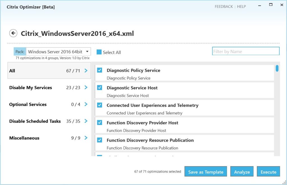Uncheck Connected User Experiences and Telemetry

point(99,105)
